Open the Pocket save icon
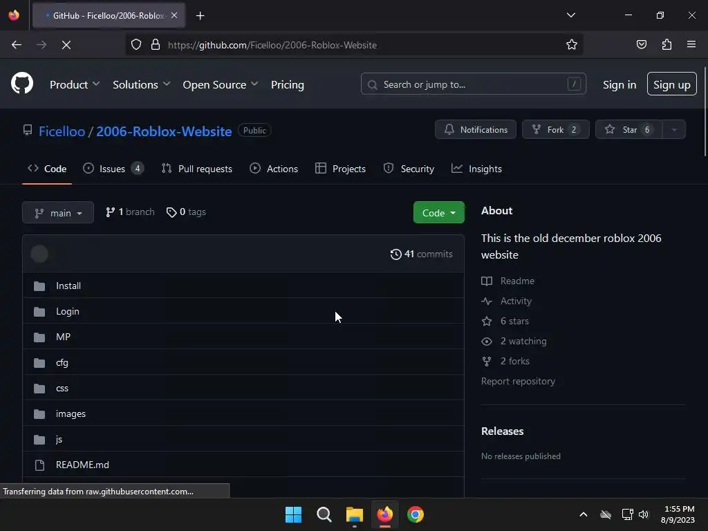 [641, 45]
